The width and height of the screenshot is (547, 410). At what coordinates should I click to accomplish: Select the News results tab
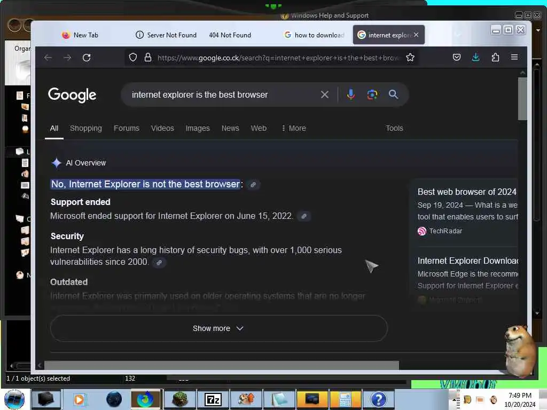click(x=230, y=128)
